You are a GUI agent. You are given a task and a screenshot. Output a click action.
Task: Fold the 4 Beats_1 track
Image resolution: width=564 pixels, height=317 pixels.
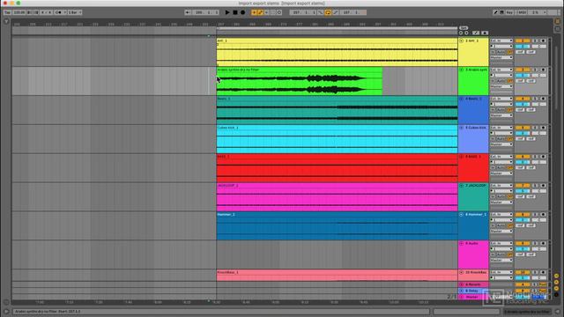pyautogui.click(x=462, y=99)
